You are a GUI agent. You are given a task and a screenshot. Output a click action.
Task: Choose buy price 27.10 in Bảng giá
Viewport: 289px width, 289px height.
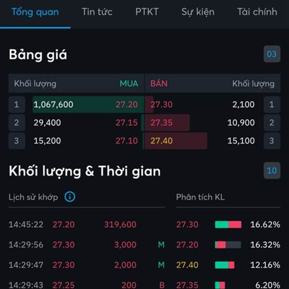[127, 141]
